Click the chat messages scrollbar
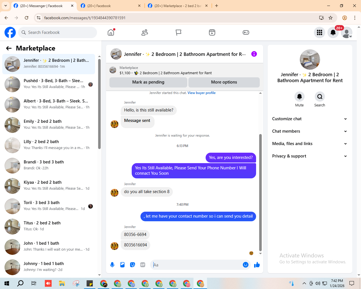This screenshot has height=289, width=361. (x=260, y=192)
